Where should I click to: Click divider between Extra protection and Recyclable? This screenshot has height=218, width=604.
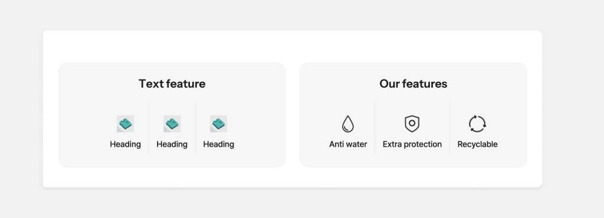(449, 128)
